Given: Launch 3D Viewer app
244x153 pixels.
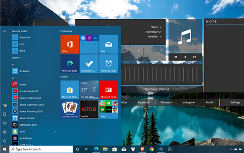Looking at the screenshot, I should tap(21, 71).
